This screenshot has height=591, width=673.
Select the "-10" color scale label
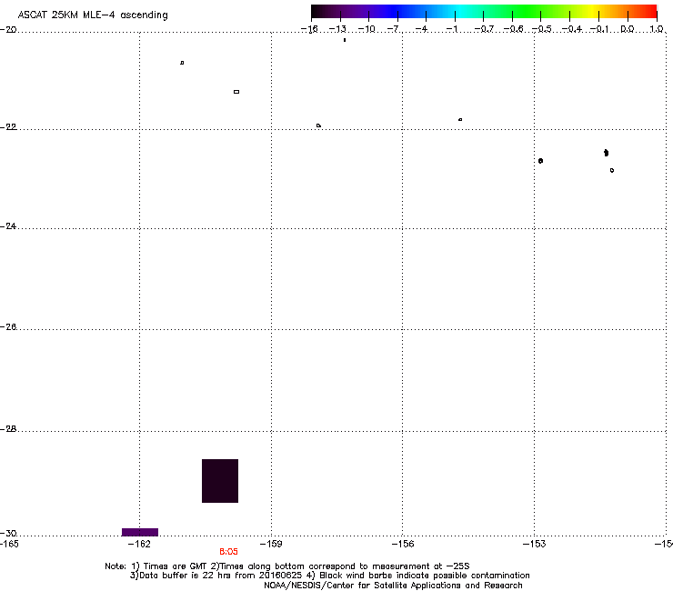[x=367, y=29]
